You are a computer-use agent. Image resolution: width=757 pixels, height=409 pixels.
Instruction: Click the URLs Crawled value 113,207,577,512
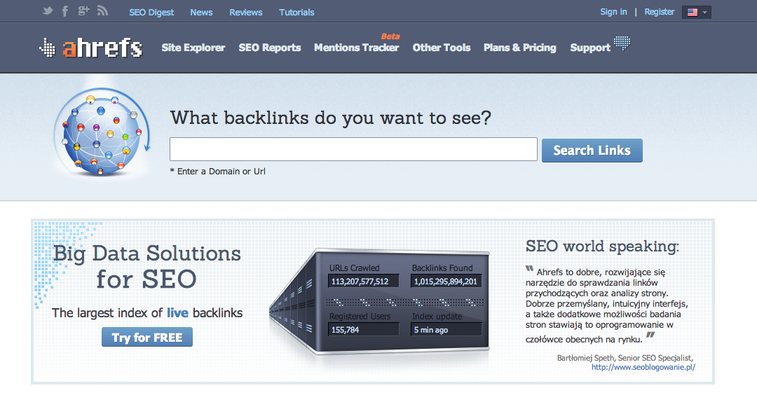[364, 282]
